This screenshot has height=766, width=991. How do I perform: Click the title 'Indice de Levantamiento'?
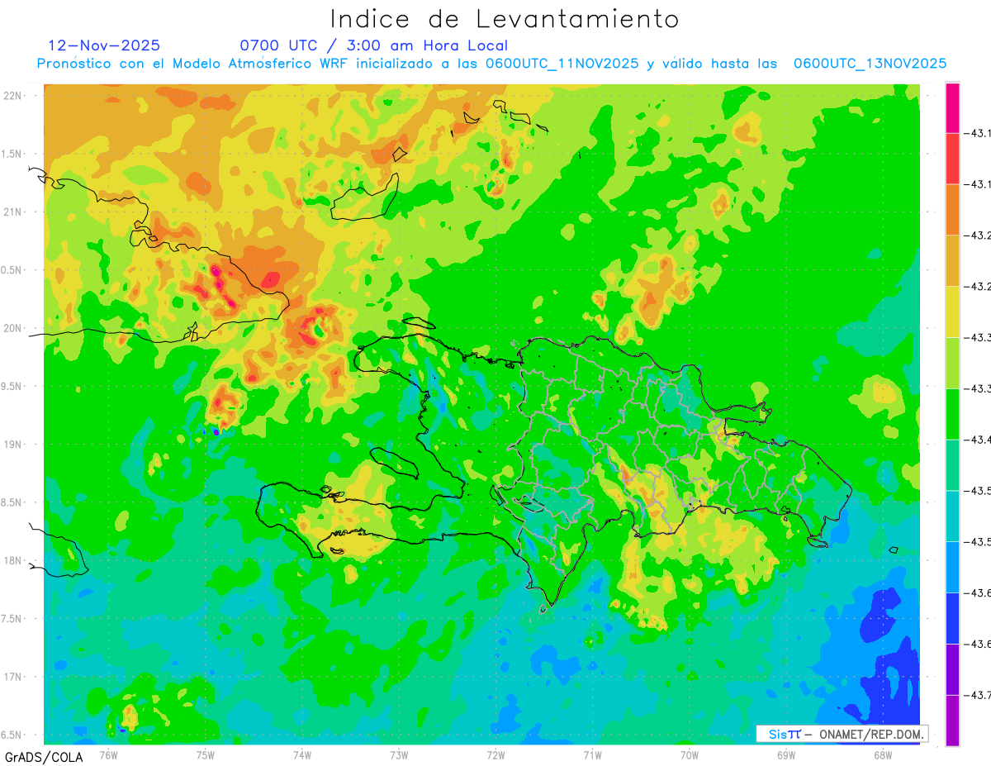point(505,19)
